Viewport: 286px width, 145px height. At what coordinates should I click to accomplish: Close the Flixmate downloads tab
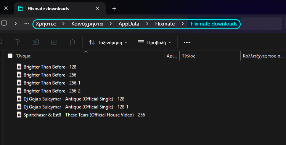point(98,8)
